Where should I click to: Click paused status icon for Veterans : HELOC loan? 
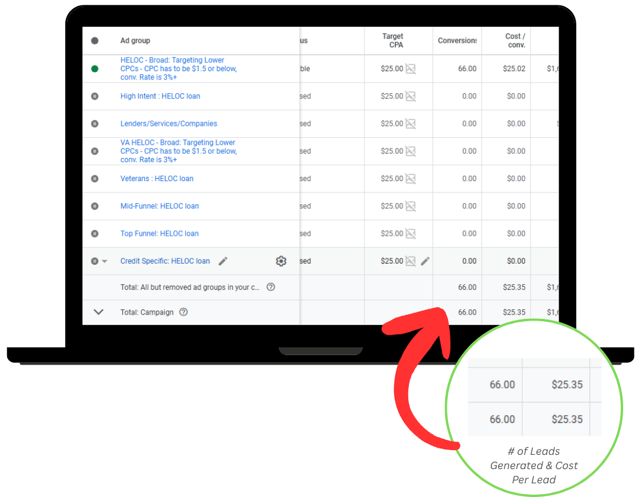click(95, 179)
